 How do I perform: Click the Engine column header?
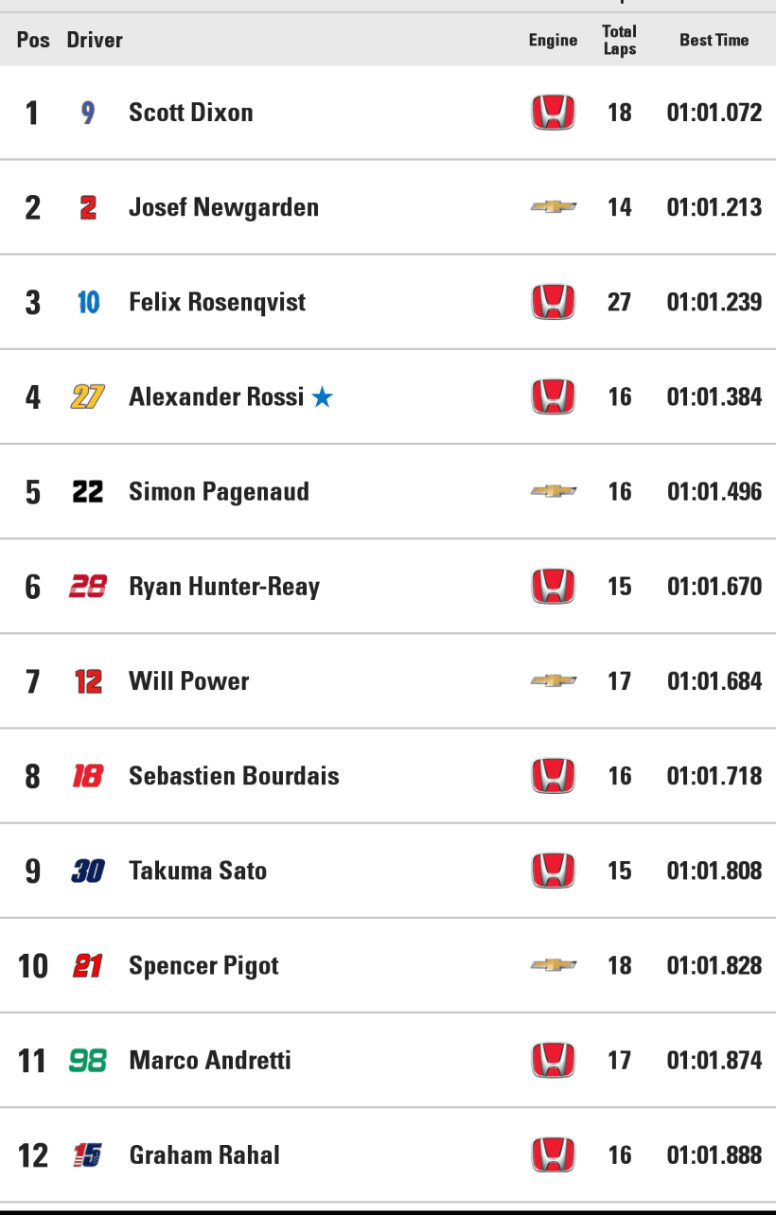click(553, 40)
